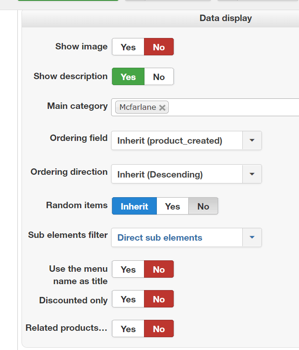This screenshot has width=299, height=350.
Task: Set Discounted only to No
Action: pos(159,299)
